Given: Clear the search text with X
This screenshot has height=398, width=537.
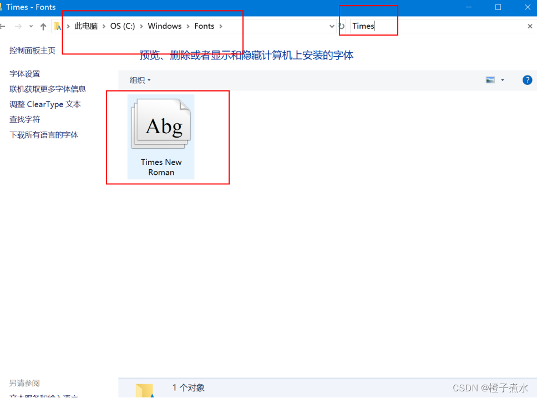Looking at the screenshot, I should [530, 26].
